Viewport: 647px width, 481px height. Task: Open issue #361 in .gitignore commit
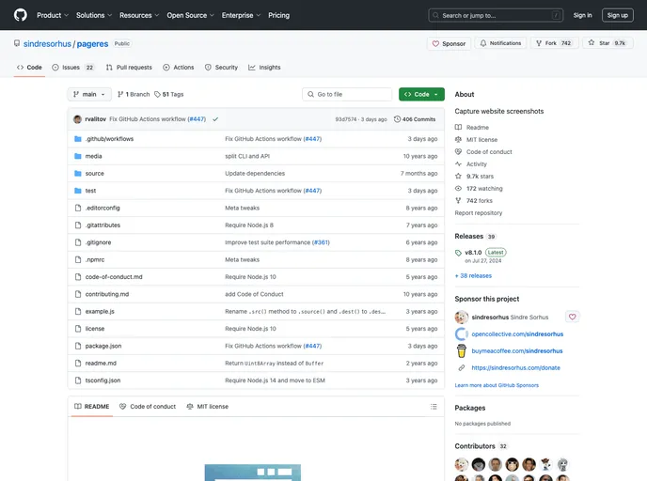point(321,242)
